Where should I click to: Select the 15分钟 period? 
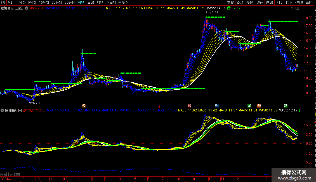pyautogui.click(x=44, y=3)
